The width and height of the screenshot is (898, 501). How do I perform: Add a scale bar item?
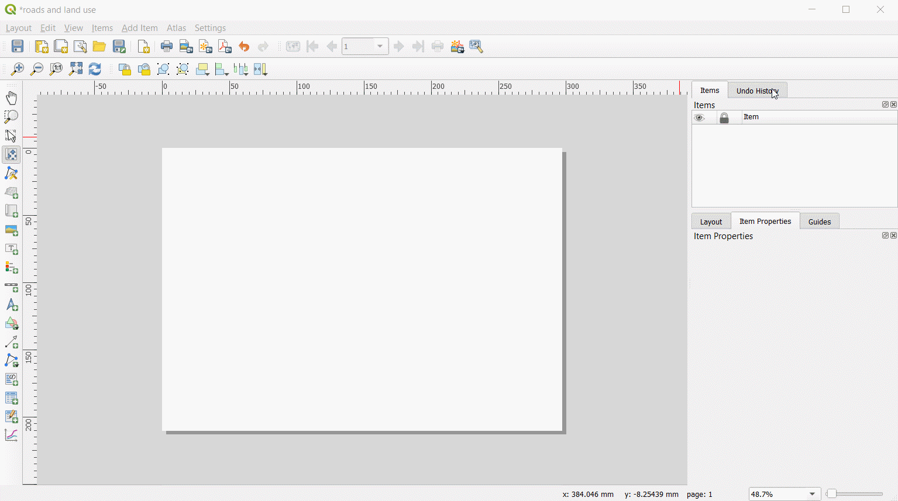pos(12,286)
